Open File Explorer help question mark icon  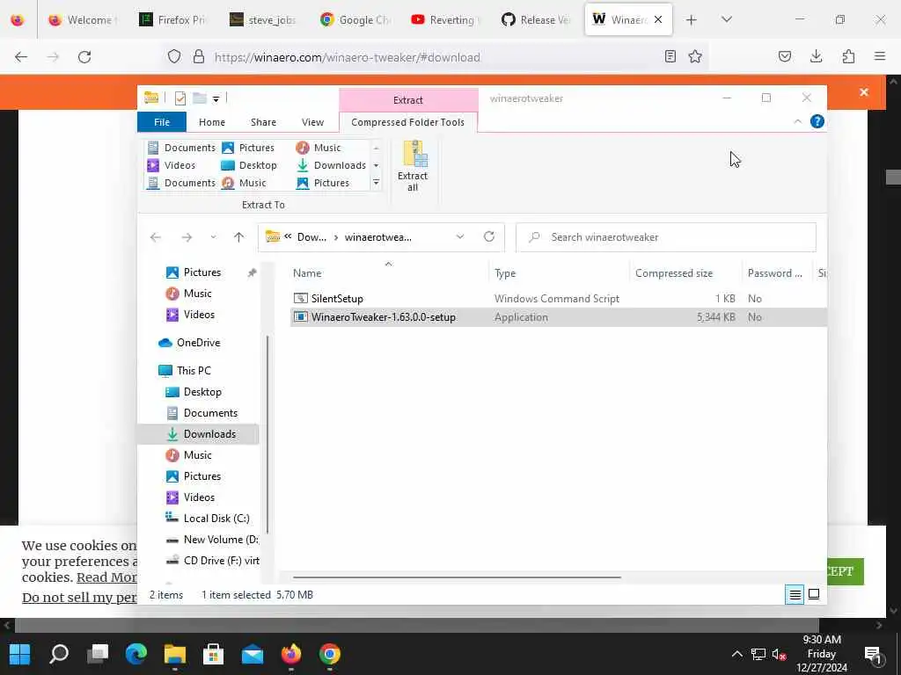click(x=817, y=121)
